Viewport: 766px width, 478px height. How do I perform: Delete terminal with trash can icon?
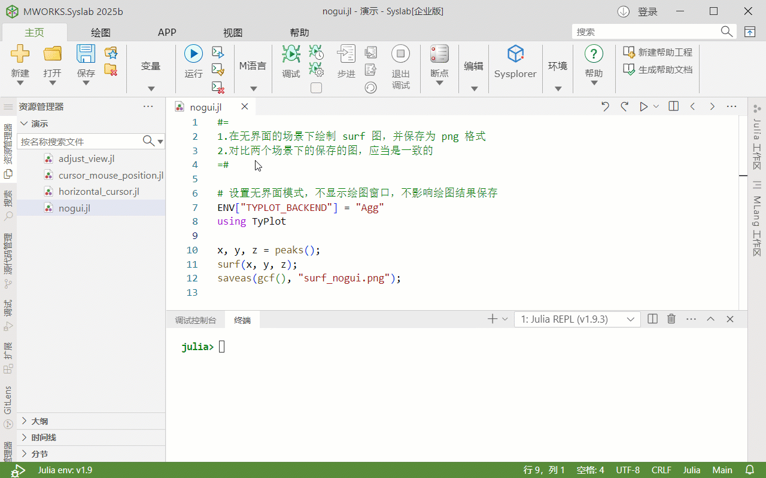[x=671, y=319]
